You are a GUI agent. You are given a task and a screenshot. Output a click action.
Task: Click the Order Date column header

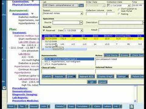[52, 36]
